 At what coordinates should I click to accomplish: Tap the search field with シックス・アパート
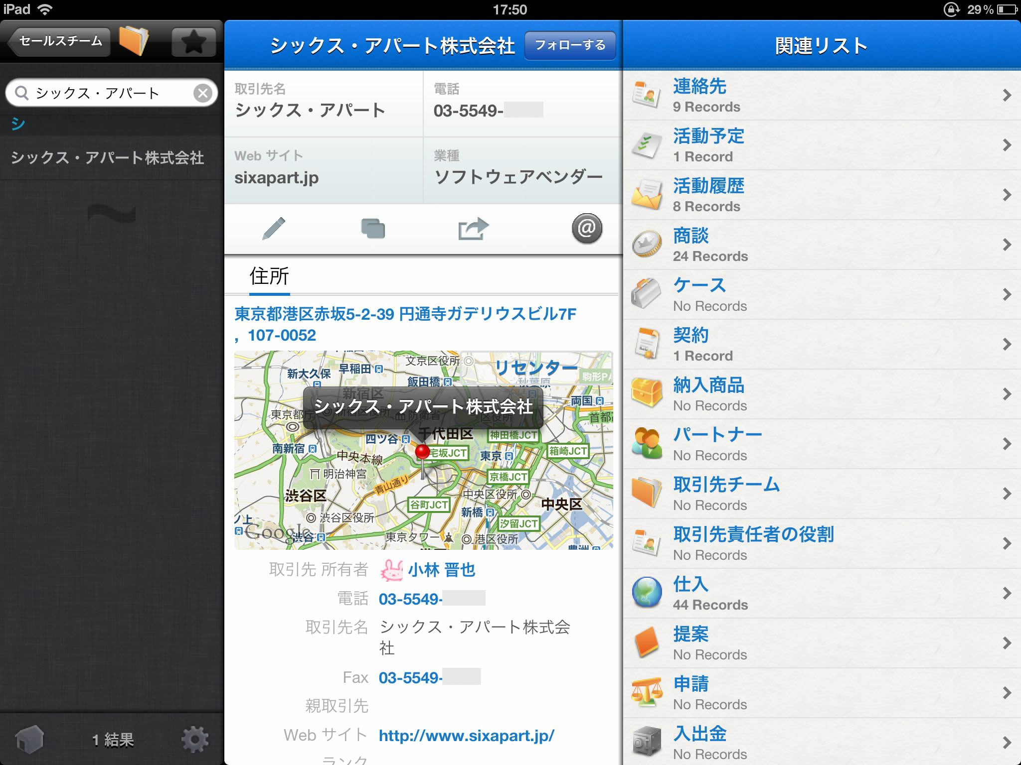coord(112,93)
